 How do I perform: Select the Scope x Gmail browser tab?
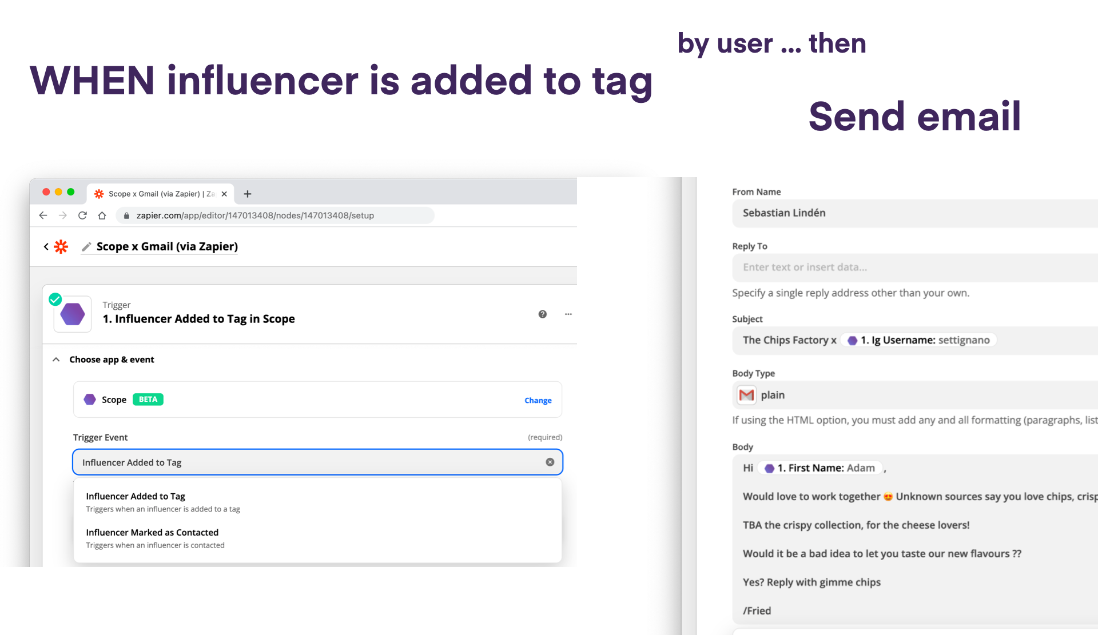pos(161,194)
